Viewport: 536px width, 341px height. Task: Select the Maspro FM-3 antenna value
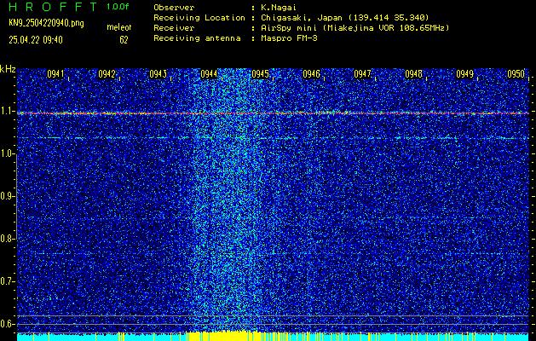tap(289, 38)
